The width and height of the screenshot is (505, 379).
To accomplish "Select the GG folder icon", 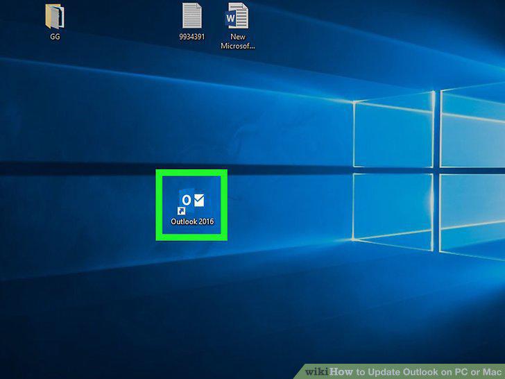I will (x=55, y=17).
